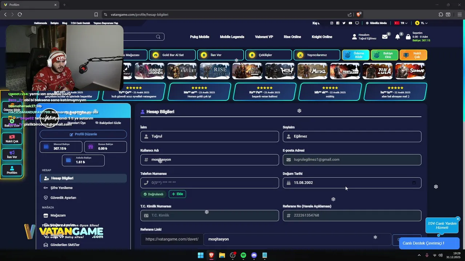The width and height of the screenshot is (465, 261).
Task: Click Mevcut Bakiye wallet card
Action: click(x=61, y=147)
